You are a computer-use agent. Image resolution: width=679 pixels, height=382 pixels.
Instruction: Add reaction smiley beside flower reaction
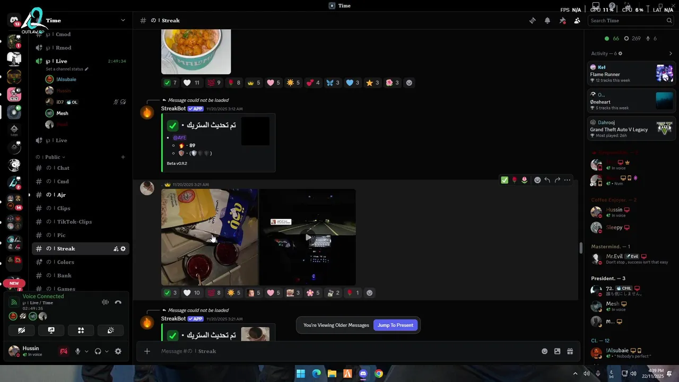pyautogui.click(x=409, y=83)
